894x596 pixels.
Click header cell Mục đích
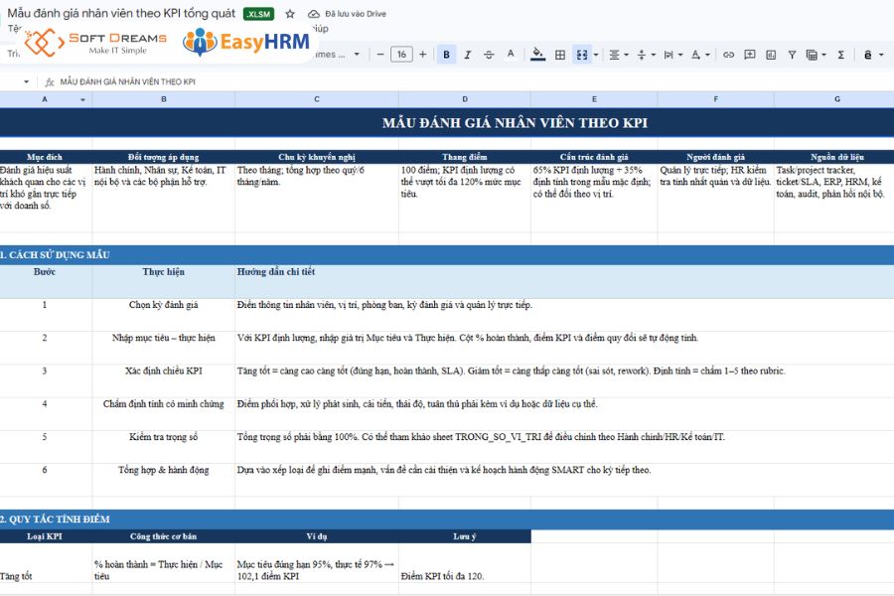click(x=45, y=157)
